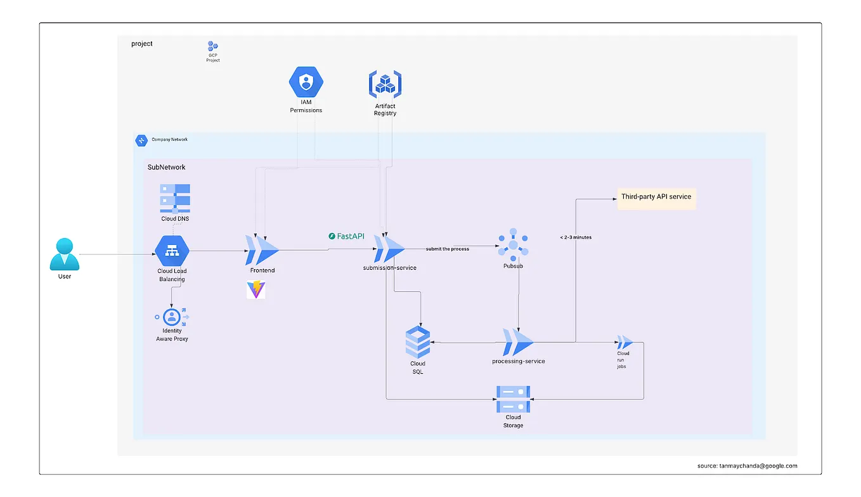Select the Cloud SQL database icon
Screen dimensions: 861x497
pyautogui.click(x=417, y=341)
